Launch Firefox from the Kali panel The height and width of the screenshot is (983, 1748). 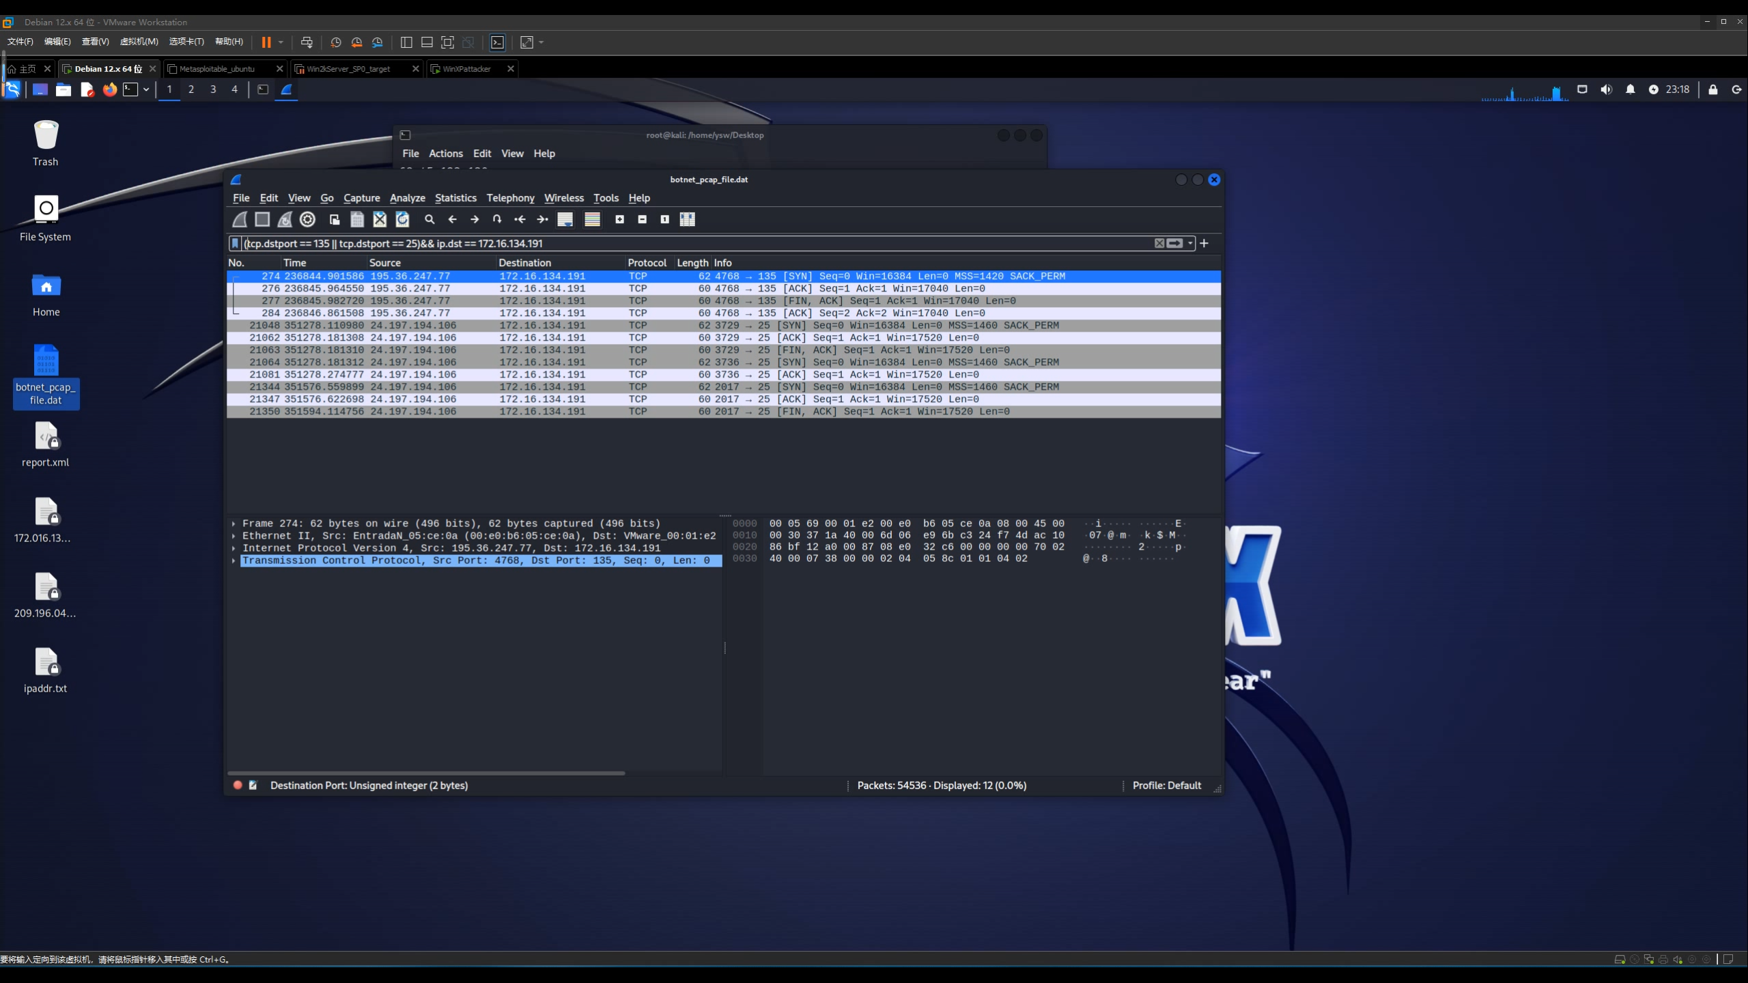click(x=109, y=89)
